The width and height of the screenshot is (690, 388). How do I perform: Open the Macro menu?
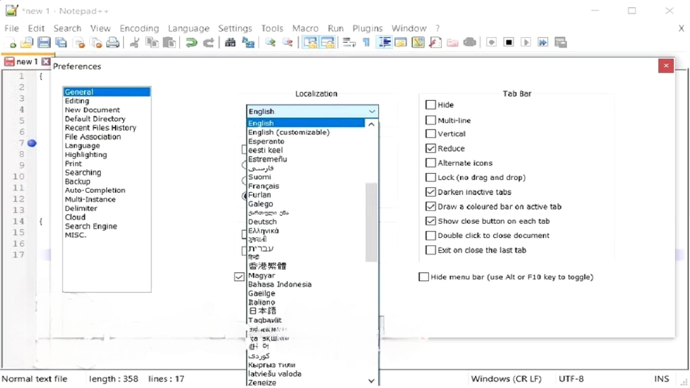tap(305, 28)
